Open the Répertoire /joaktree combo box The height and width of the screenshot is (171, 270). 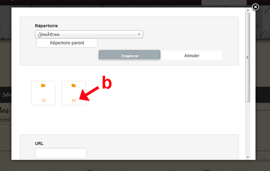(89, 34)
